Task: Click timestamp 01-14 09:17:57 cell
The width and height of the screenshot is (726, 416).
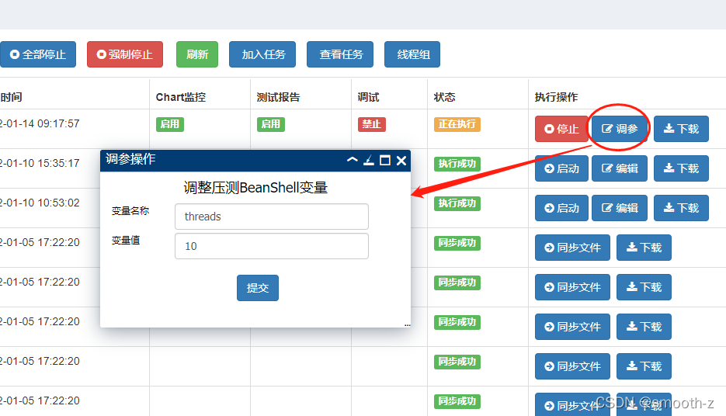Action: pos(40,123)
